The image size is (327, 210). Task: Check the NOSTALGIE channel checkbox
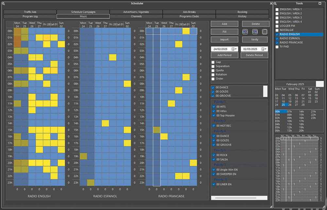[x=277, y=30]
